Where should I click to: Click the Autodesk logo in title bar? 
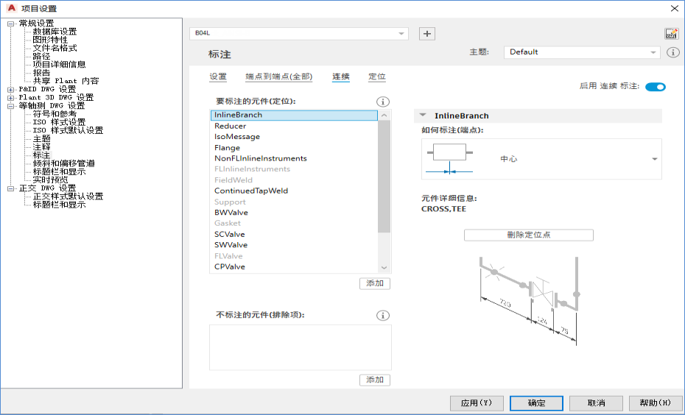tap(11, 8)
